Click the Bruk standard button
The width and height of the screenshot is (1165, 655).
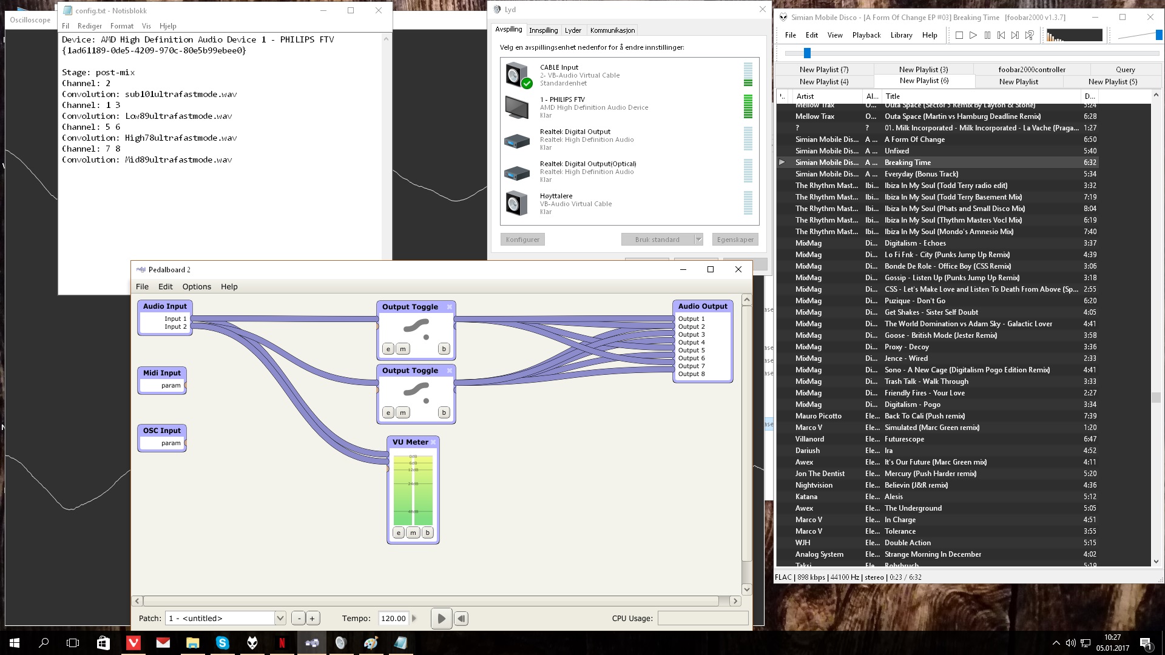click(x=657, y=240)
